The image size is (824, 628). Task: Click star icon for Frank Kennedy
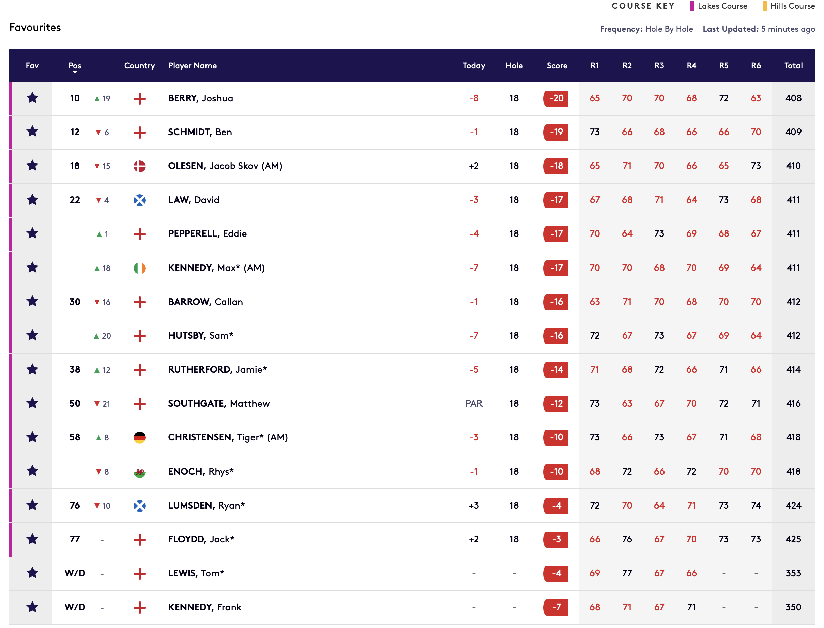32,607
